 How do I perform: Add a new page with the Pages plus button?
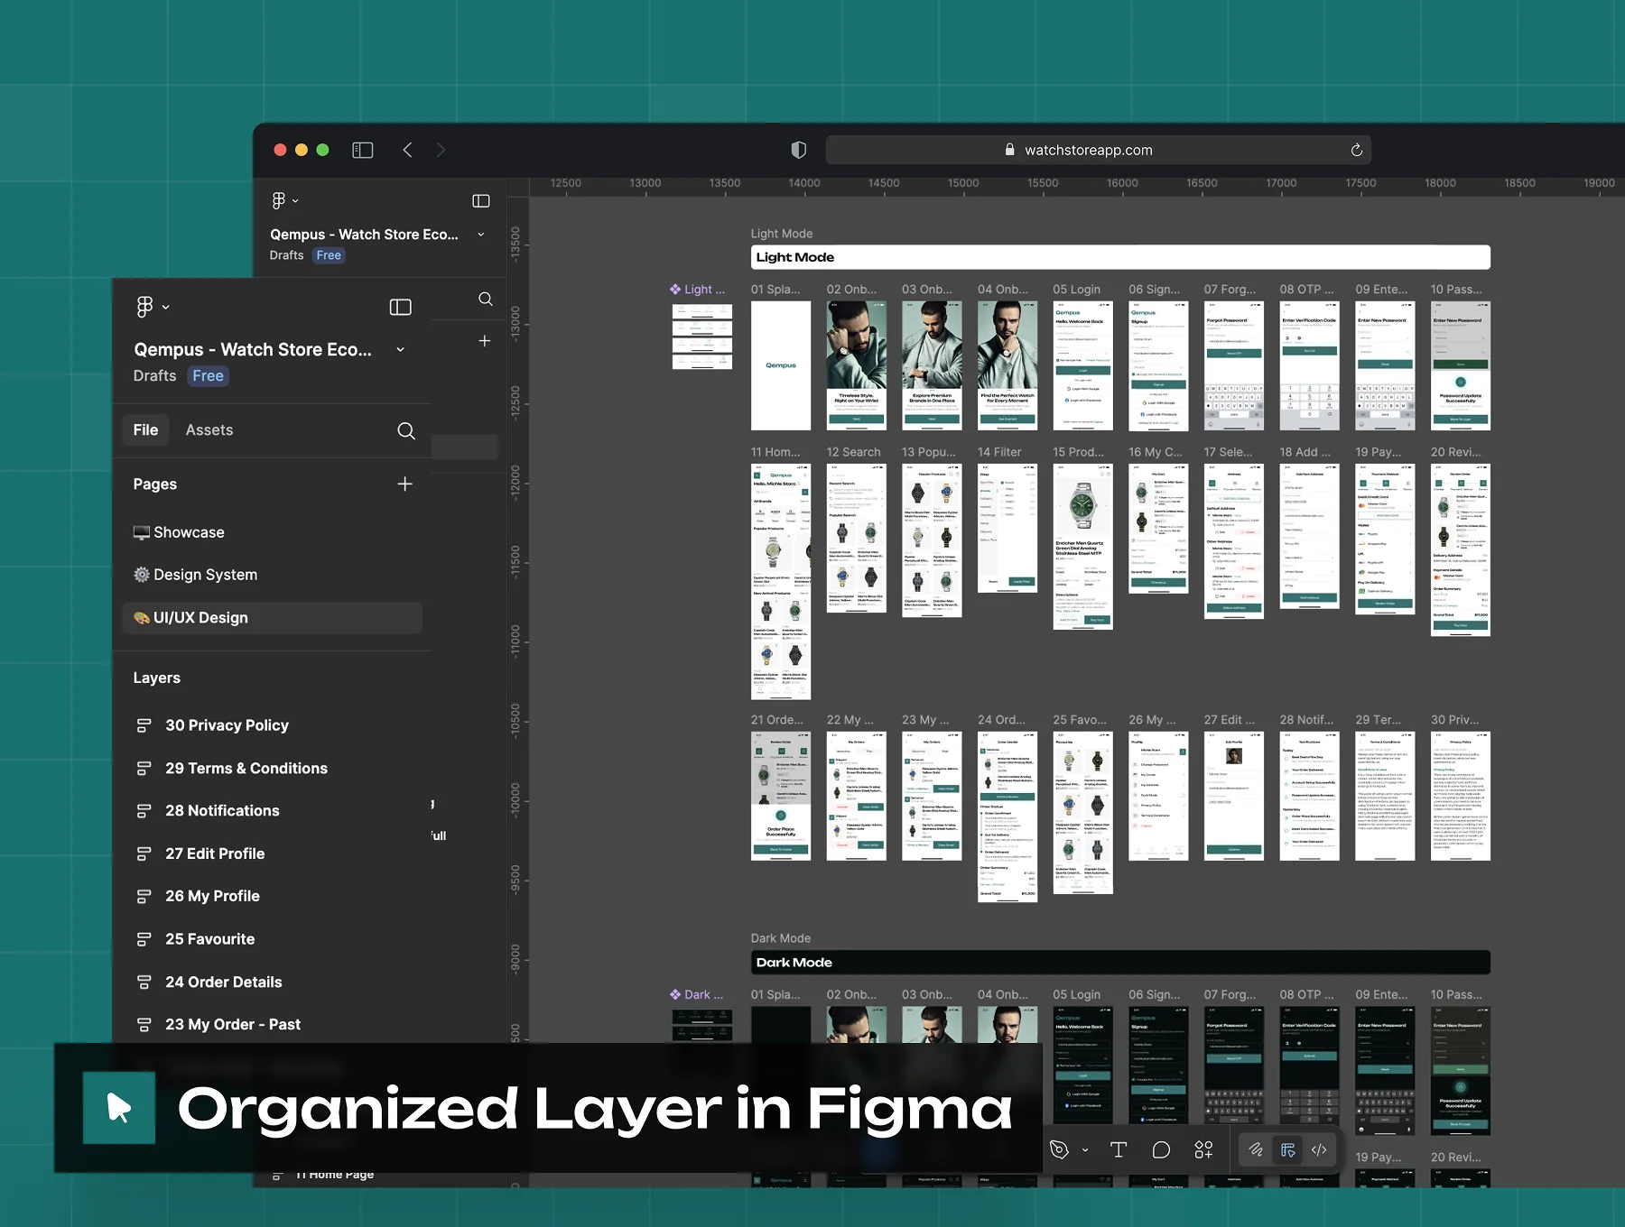(x=405, y=484)
